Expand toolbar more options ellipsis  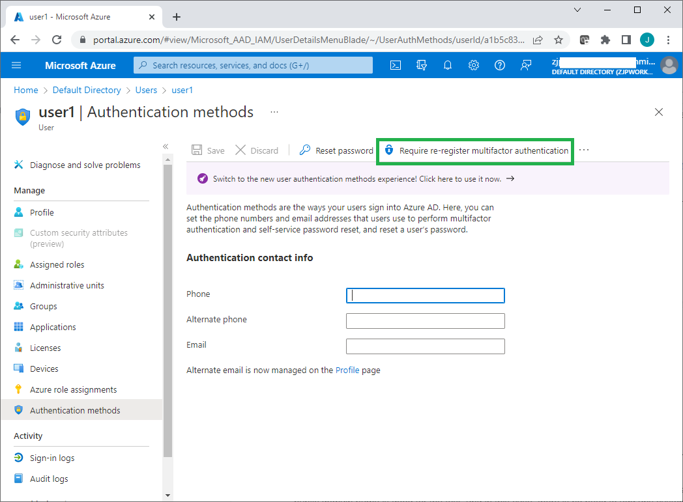point(584,150)
